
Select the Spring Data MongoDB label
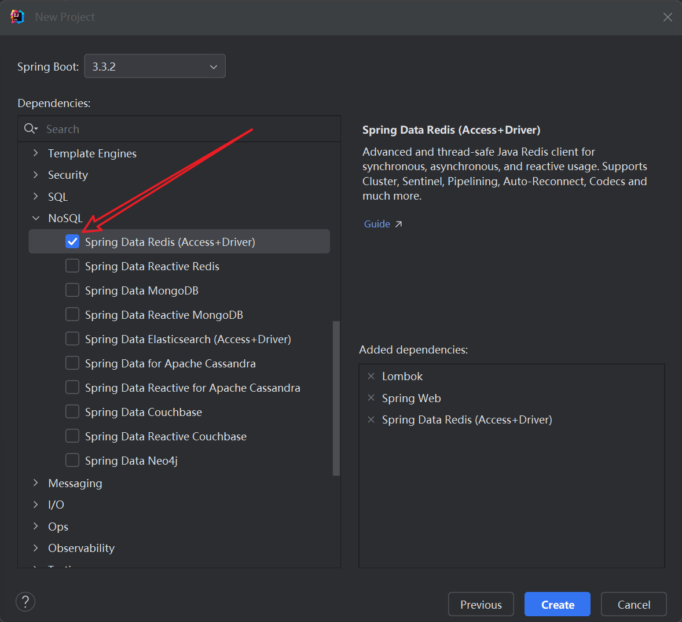point(142,290)
